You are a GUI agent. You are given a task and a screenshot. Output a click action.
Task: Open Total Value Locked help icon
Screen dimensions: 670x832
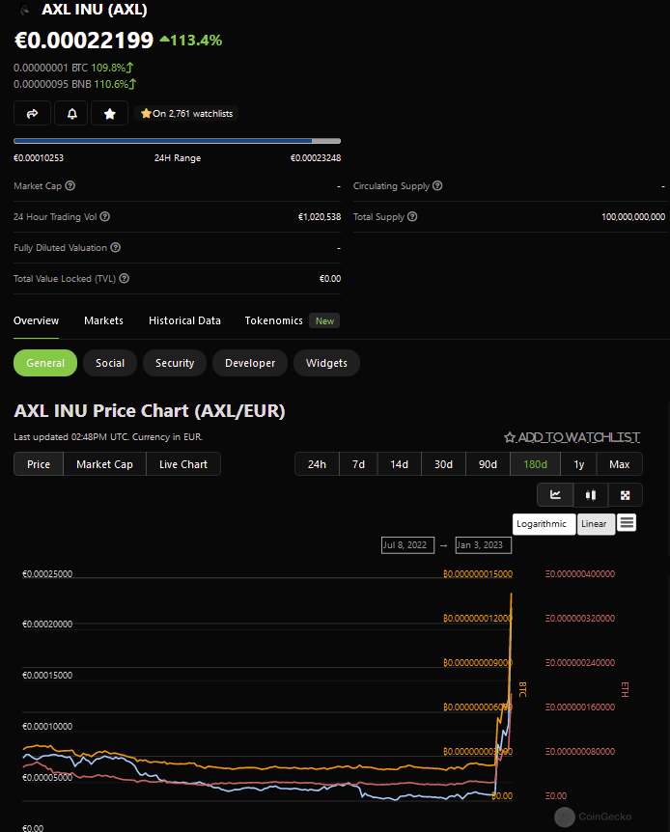tap(125, 278)
